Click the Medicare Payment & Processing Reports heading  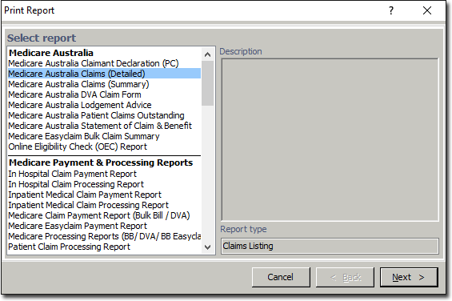101,163
